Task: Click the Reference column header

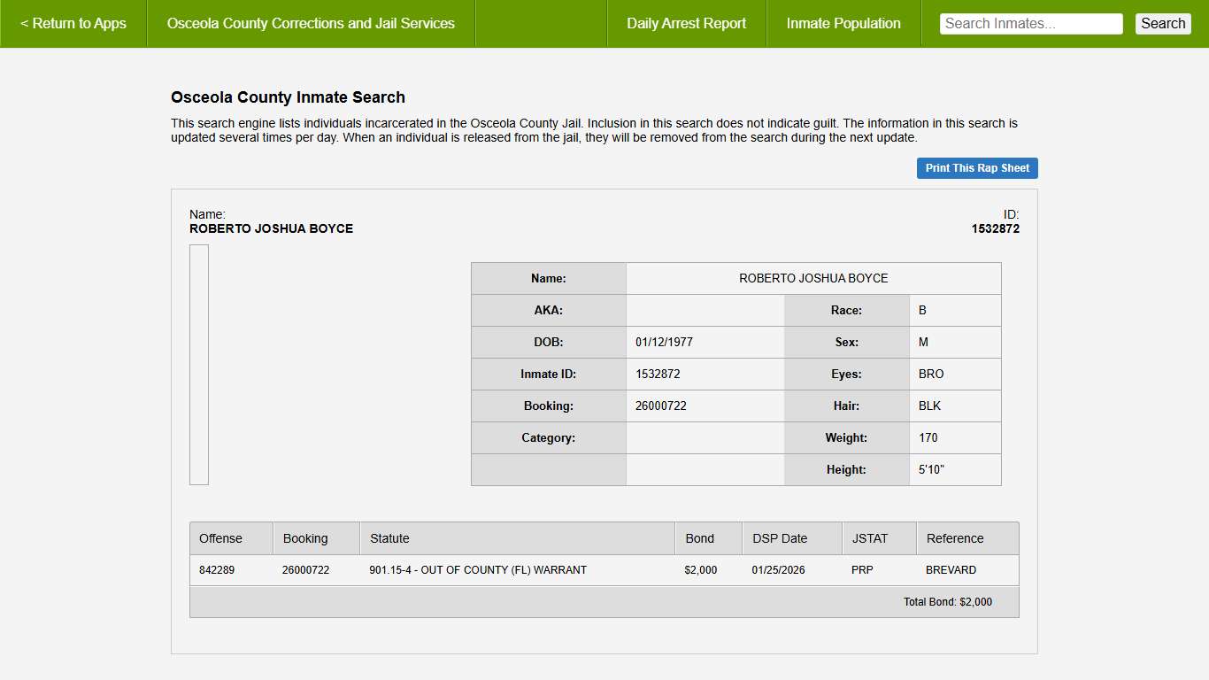Action: point(954,538)
